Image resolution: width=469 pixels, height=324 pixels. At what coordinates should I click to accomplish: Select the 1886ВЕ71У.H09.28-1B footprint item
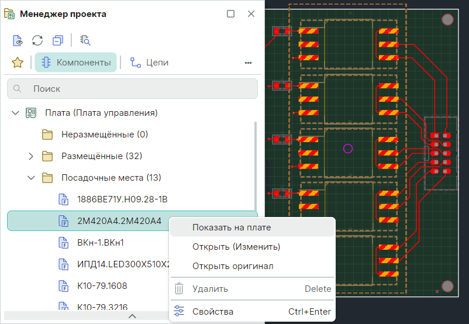(x=122, y=199)
